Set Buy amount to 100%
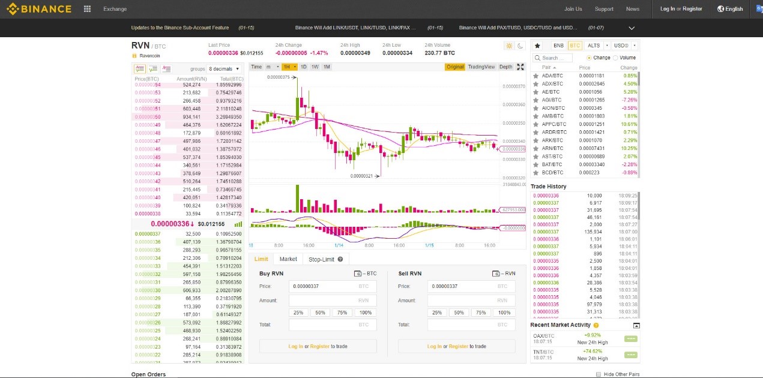 (366, 313)
